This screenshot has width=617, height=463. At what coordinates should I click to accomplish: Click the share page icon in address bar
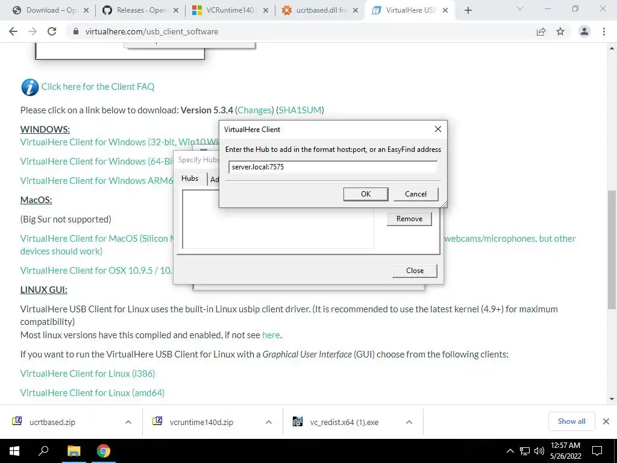point(541,31)
